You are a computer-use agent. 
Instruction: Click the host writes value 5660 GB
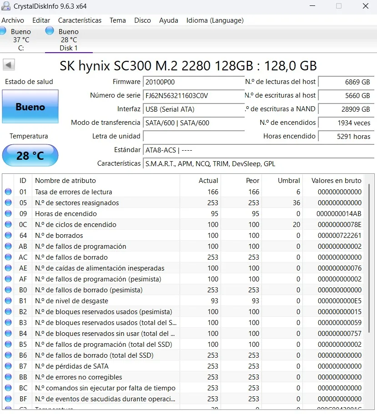(346, 96)
